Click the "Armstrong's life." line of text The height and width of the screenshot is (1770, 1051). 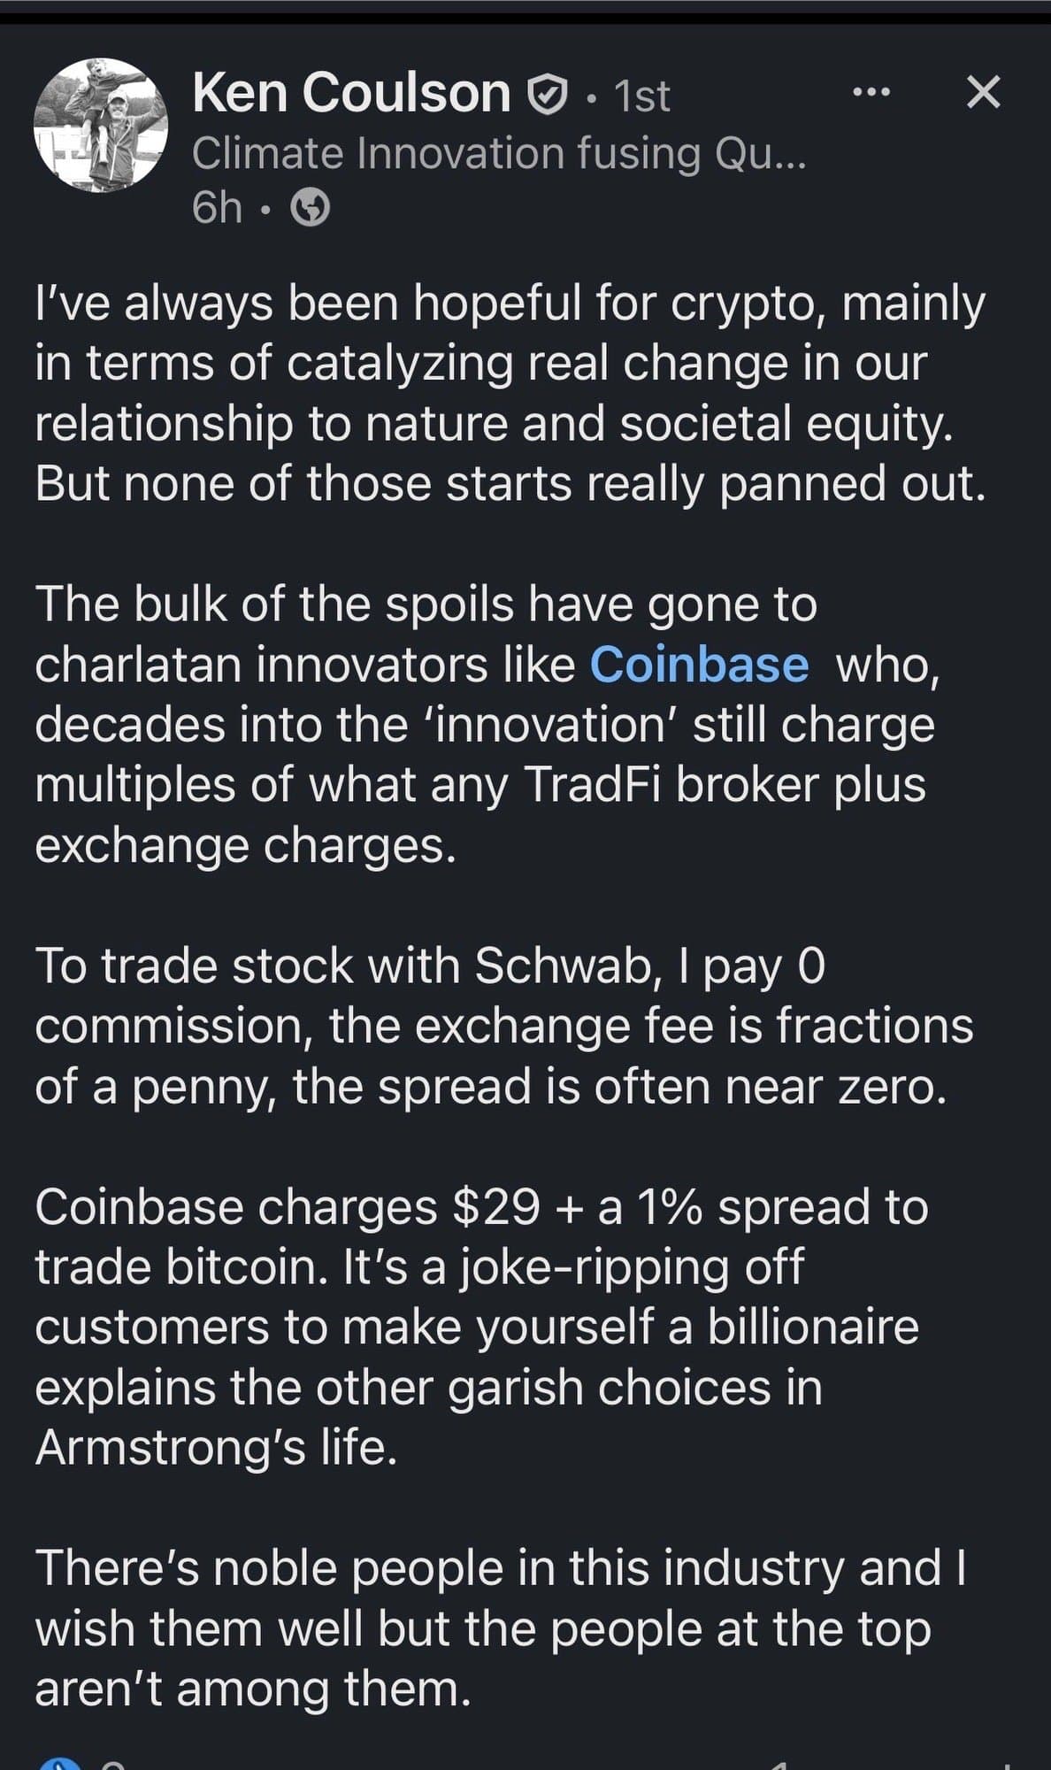coord(216,1447)
